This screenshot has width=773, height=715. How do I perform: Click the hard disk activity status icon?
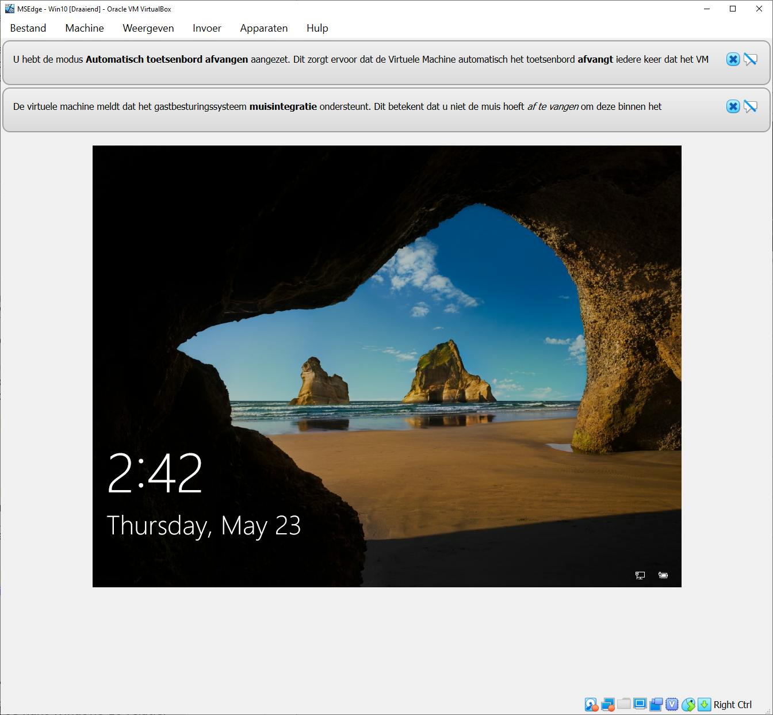tap(591, 705)
